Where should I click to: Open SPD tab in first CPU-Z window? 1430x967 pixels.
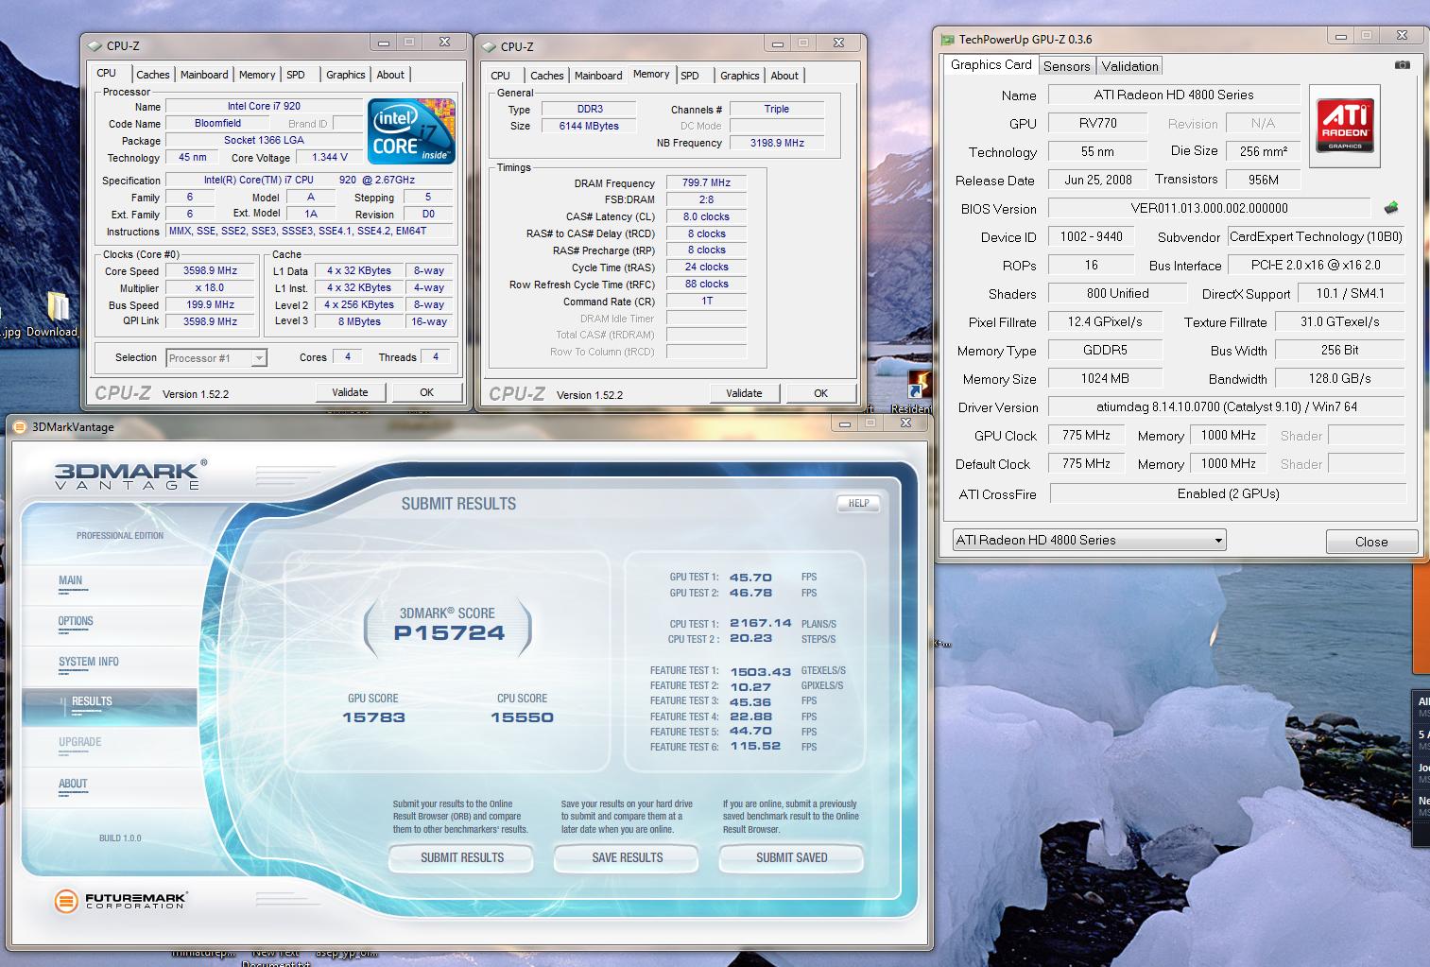(x=296, y=75)
